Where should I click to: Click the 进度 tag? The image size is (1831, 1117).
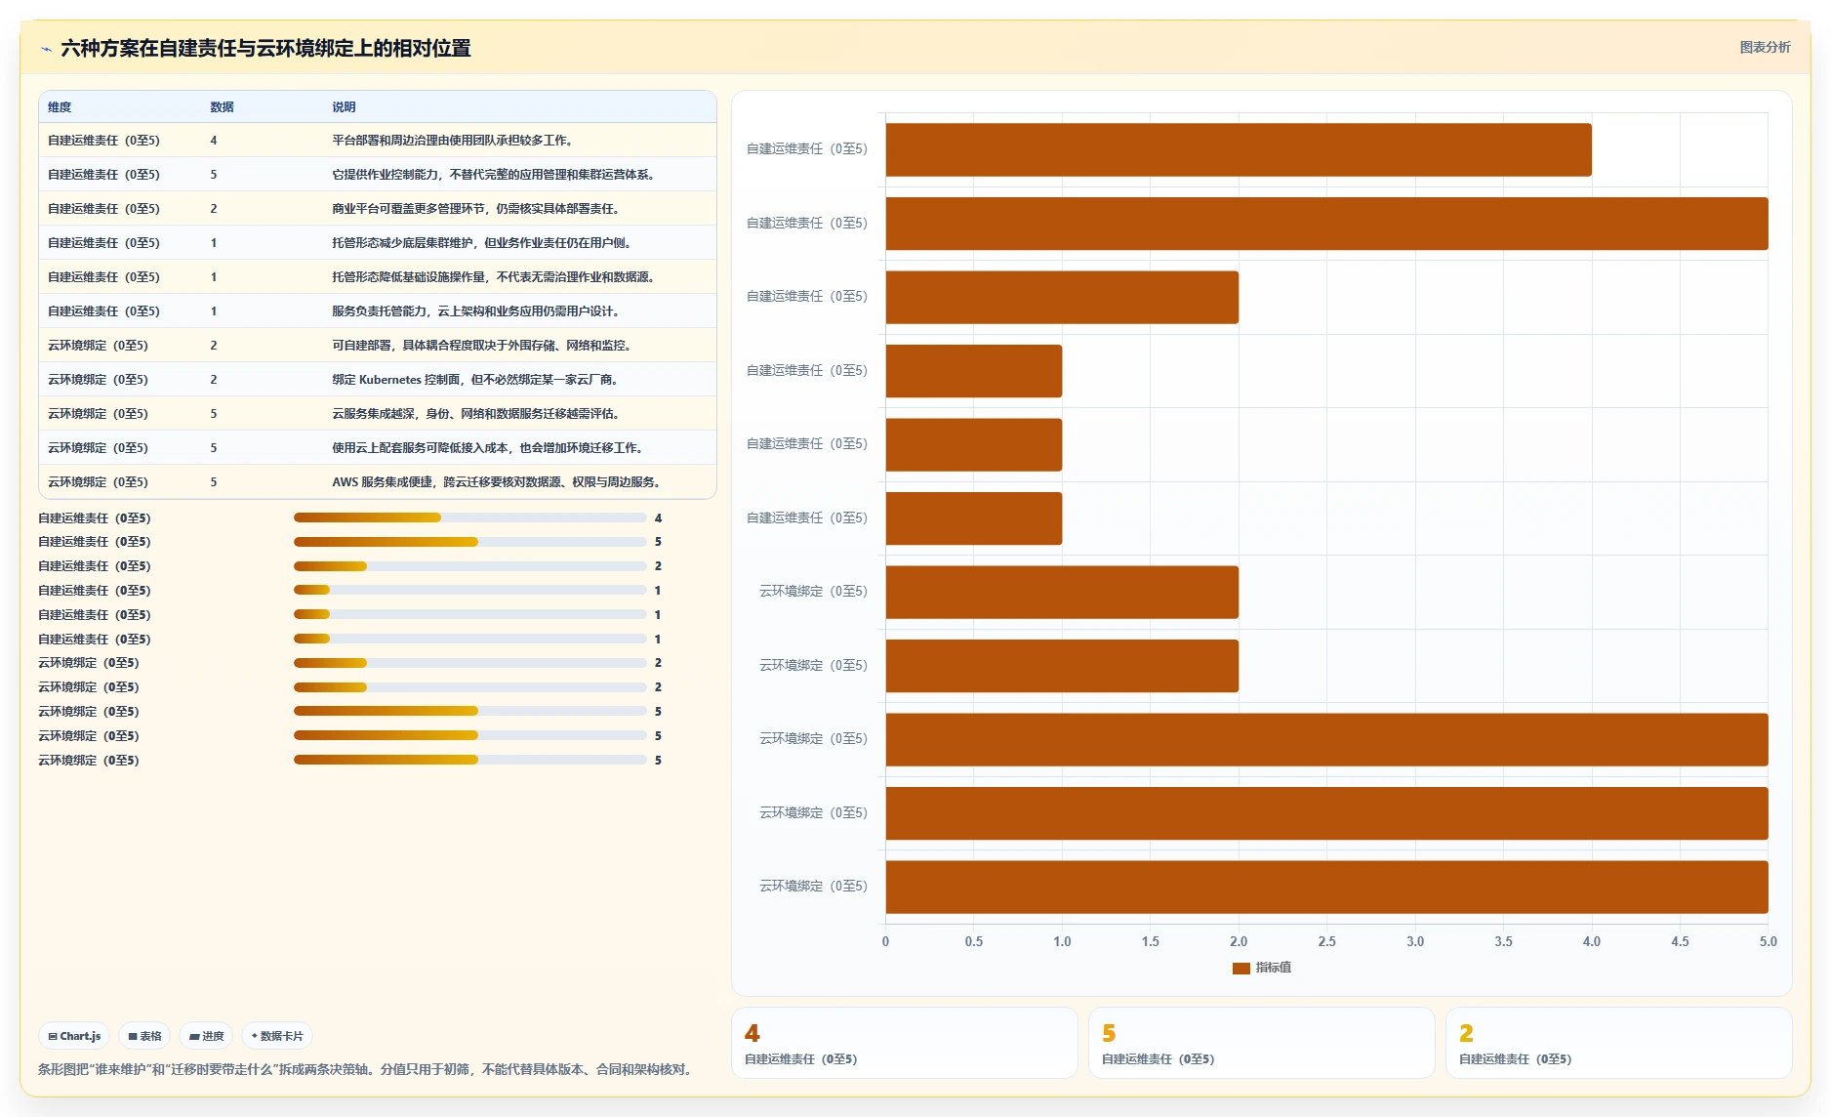[x=206, y=1036]
